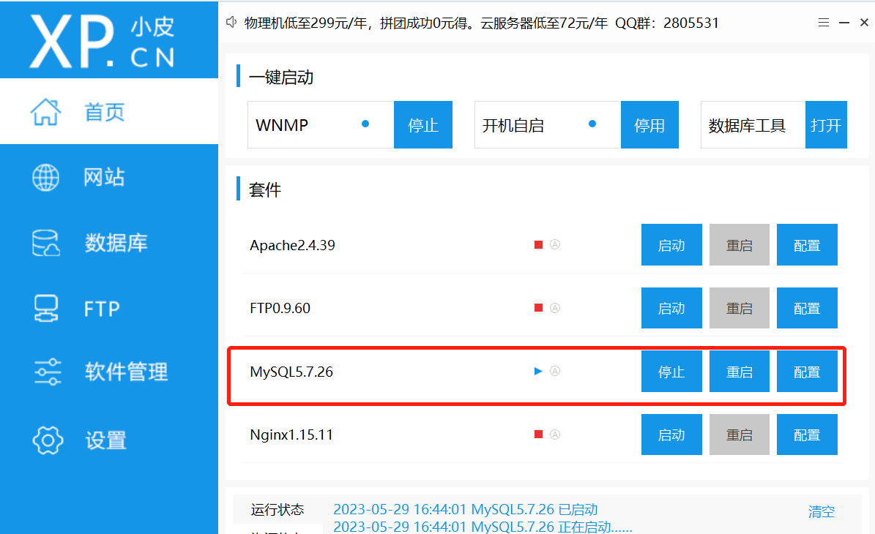
Task: Close the XP.CN window
Action: tap(865, 22)
